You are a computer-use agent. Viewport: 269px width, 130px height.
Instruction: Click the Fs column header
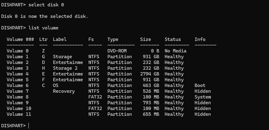[91, 39]
